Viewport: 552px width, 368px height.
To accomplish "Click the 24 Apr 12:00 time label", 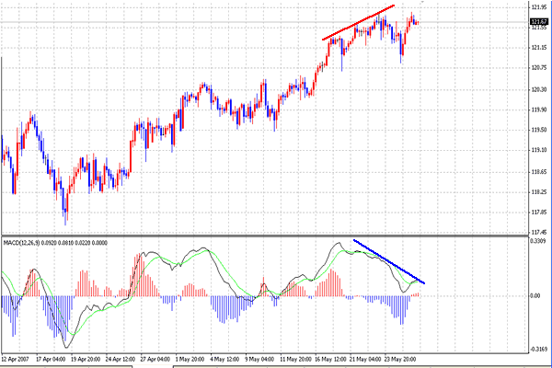I will click(x=121, y=360).
